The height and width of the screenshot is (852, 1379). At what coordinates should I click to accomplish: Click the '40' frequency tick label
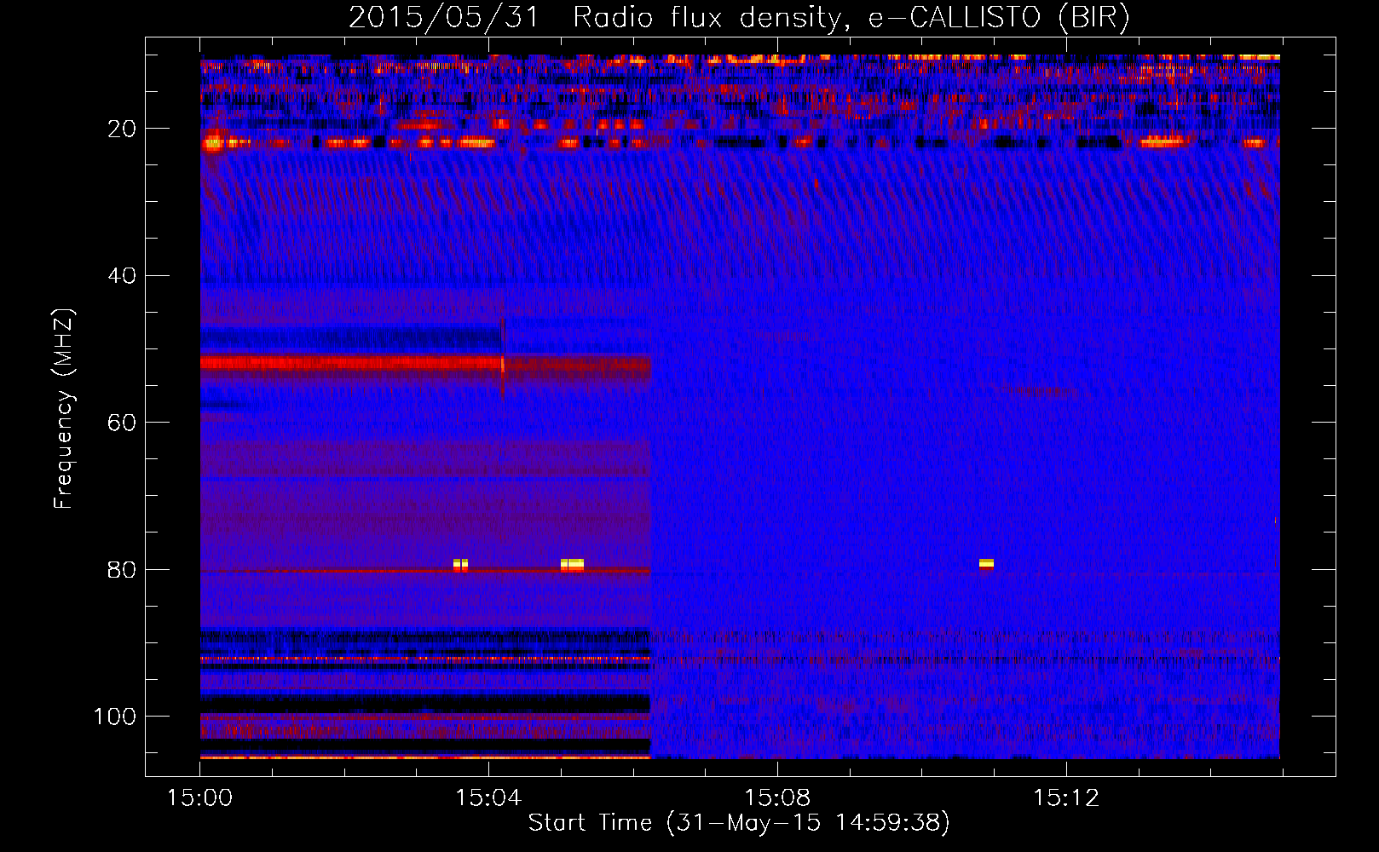point(123,276)
